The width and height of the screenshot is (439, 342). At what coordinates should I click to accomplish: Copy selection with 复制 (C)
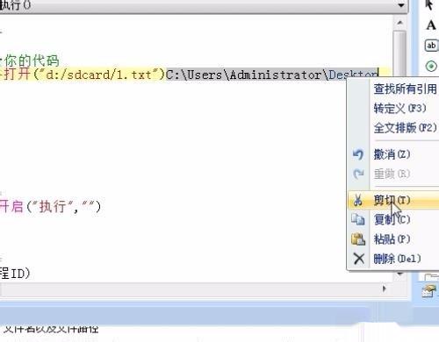tap(392, 219)
